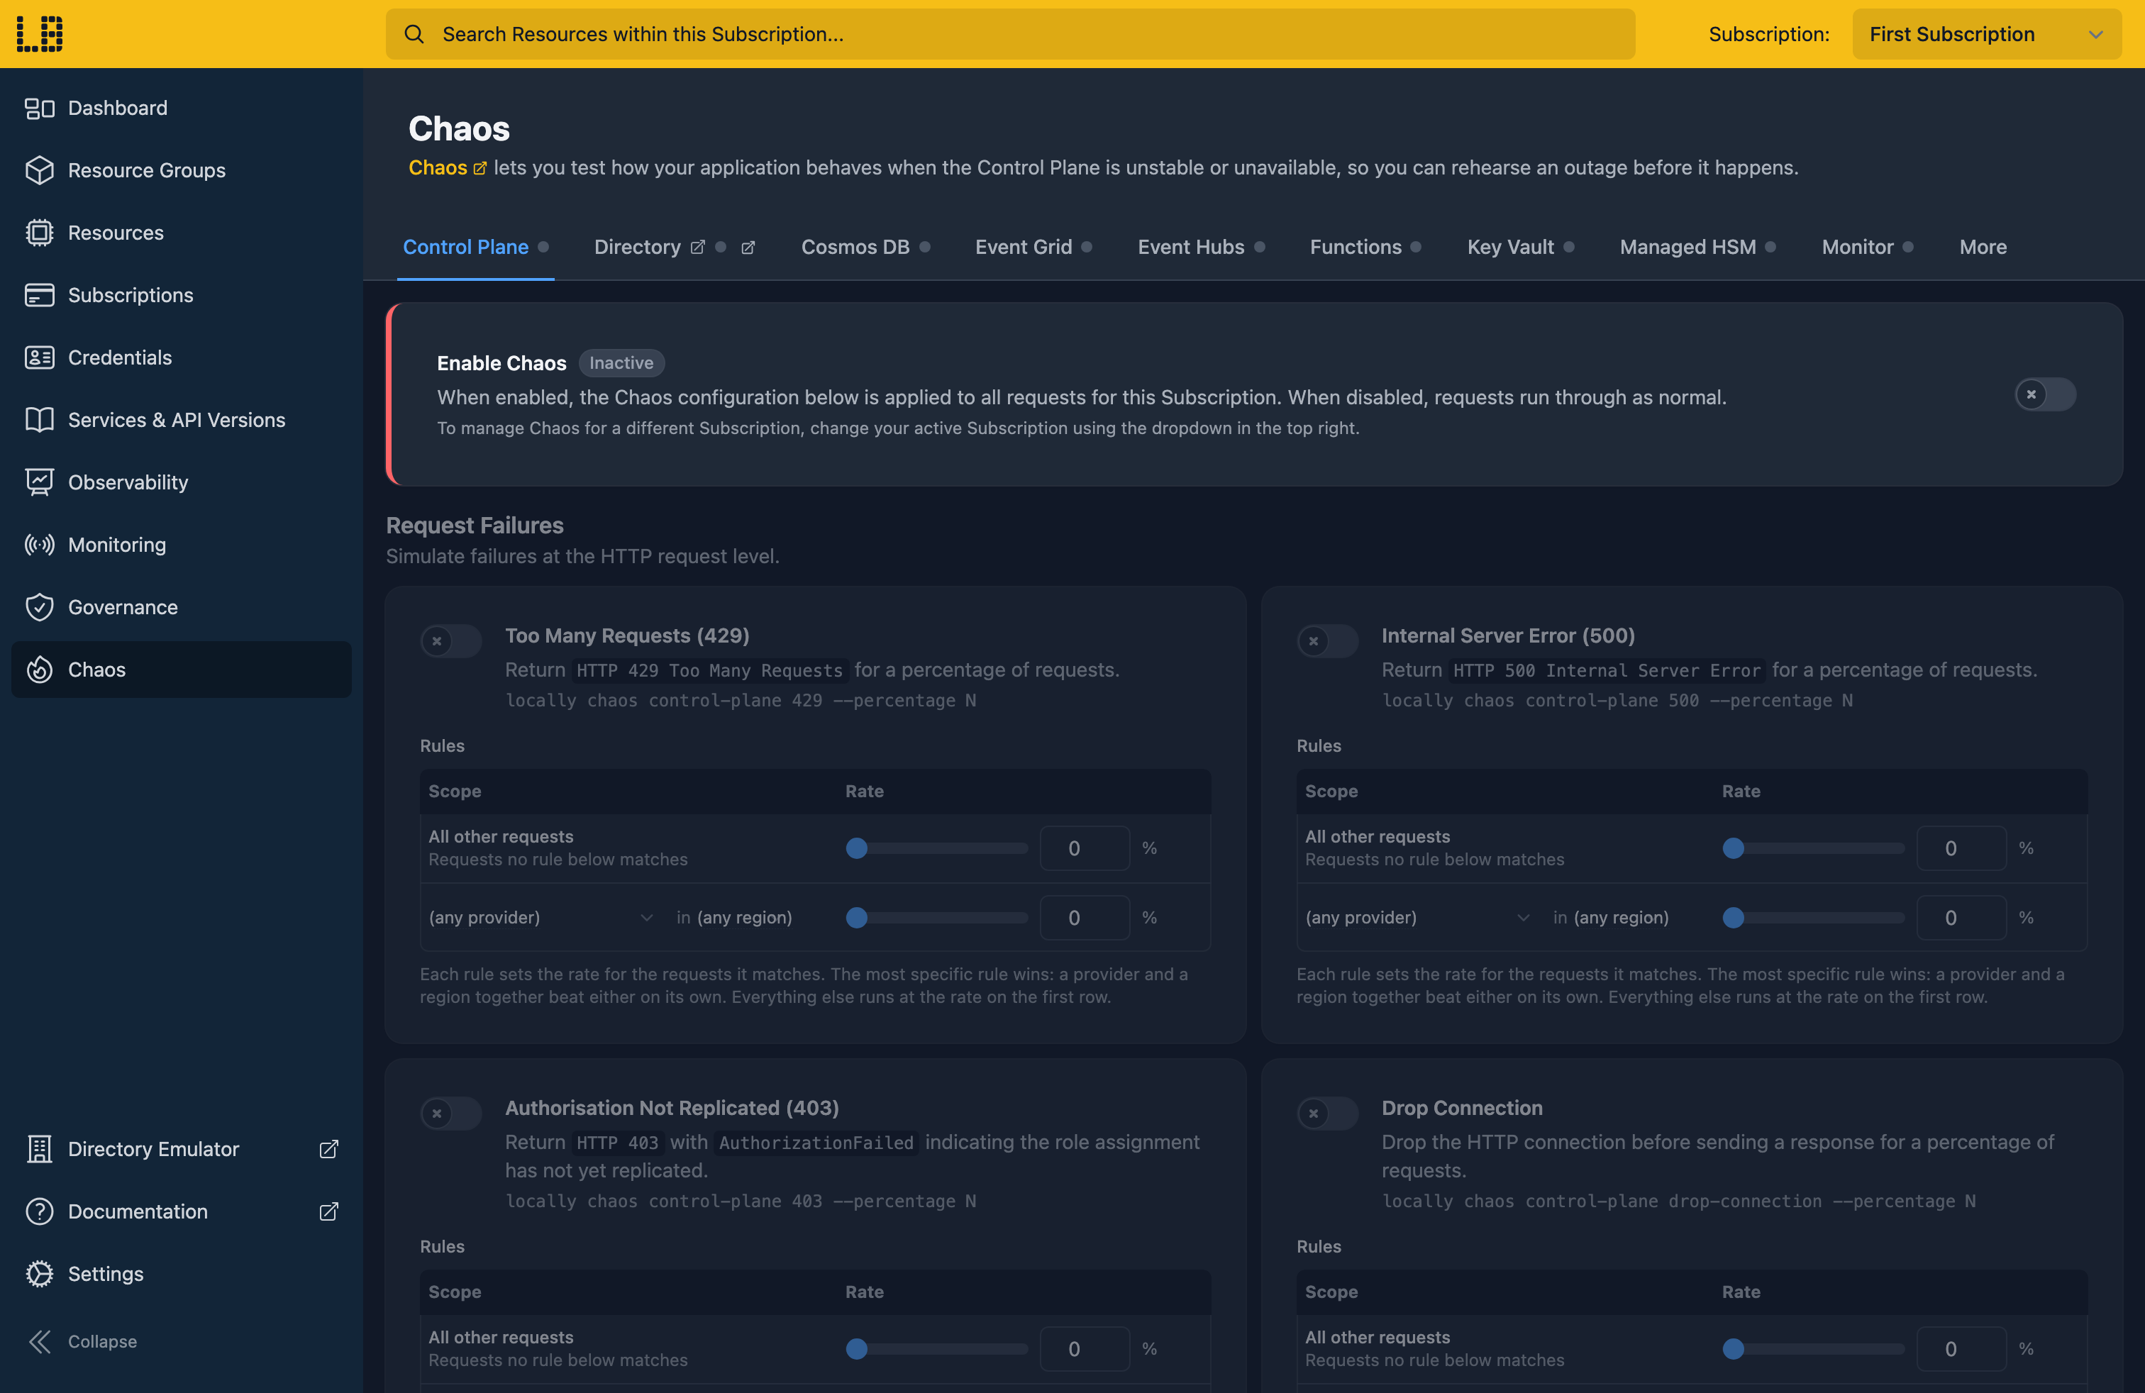The image size is (2145, 1393).
Task: Click the Resource Groups cube icon
Action: 39,170
